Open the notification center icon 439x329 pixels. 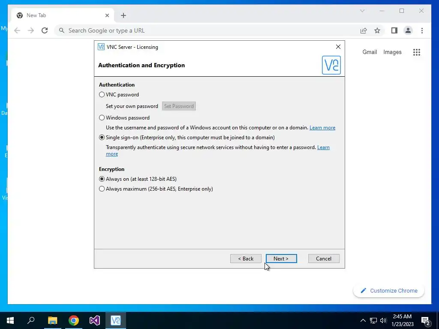426,320
